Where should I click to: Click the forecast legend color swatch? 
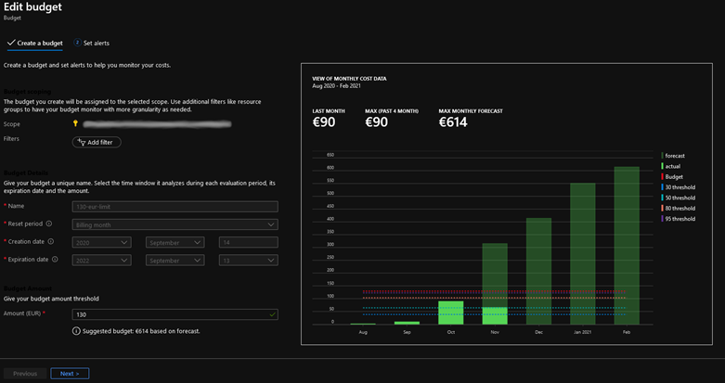click(663, 156)
